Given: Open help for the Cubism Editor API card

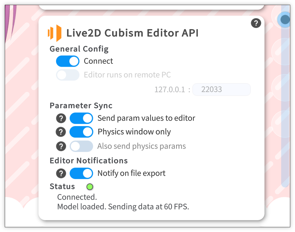Looking at the screenshot, I should [x=256, y=23].
